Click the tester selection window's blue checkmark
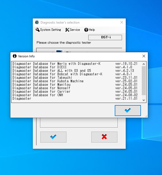This screenshot has width=162, height=175. [53, 137]
